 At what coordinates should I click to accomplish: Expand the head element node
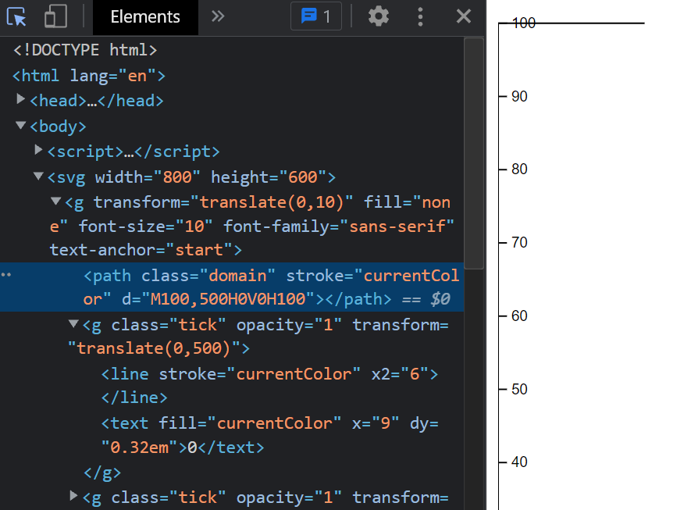click(21, 100)
